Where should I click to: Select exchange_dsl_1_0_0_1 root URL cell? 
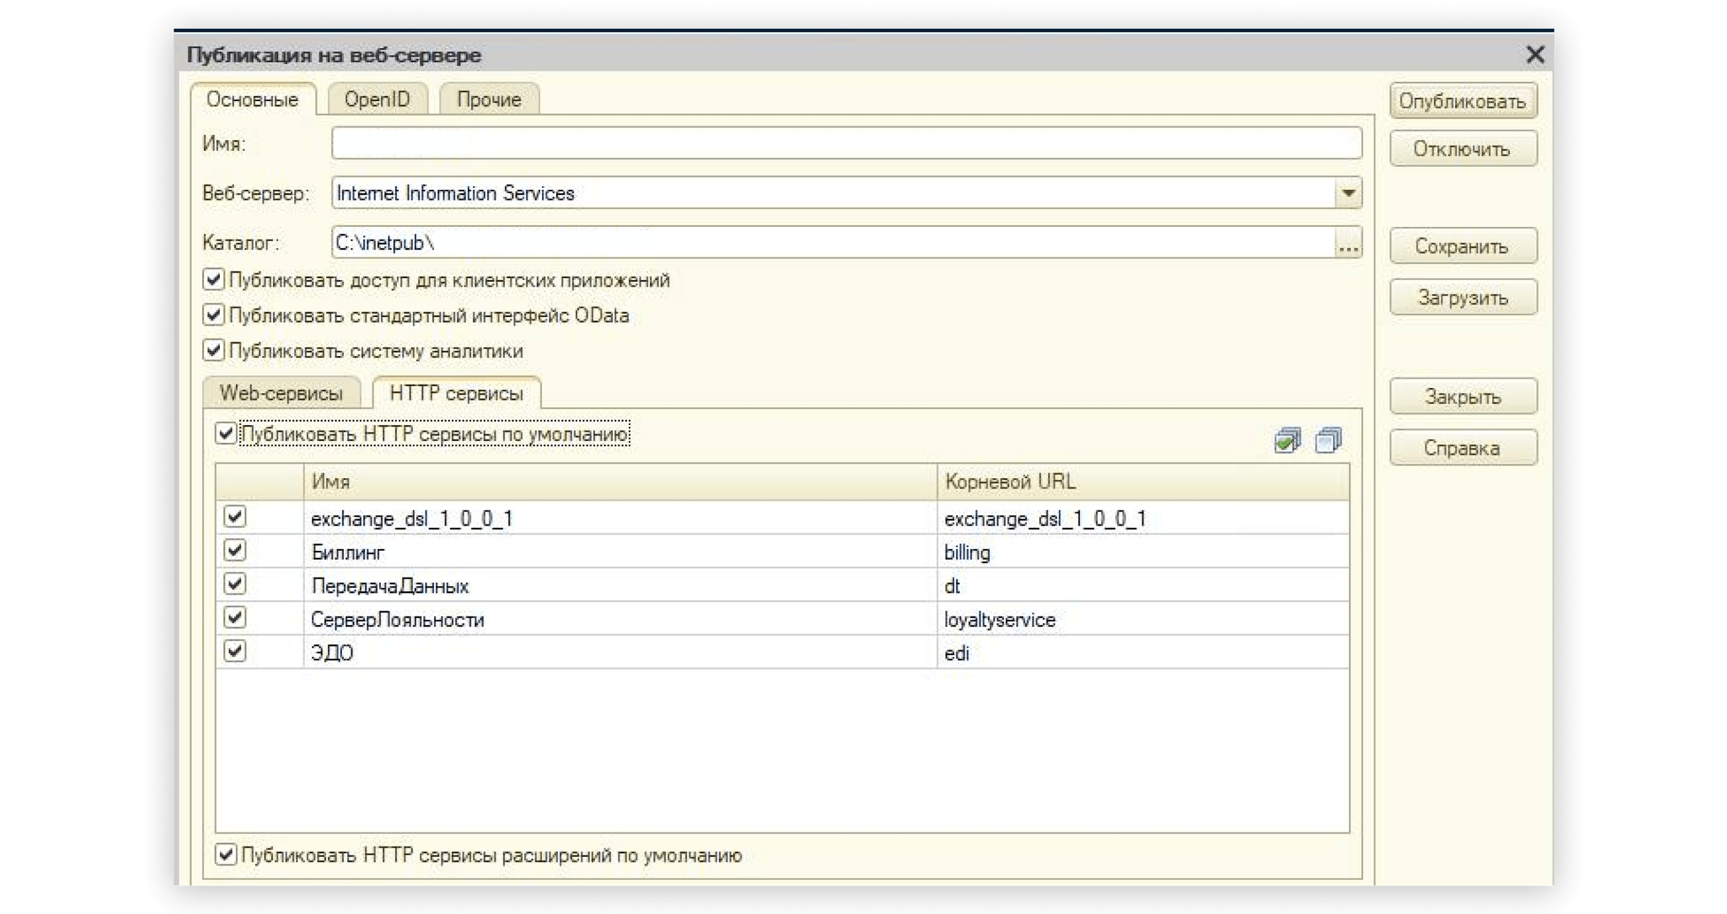(1143, 518)
